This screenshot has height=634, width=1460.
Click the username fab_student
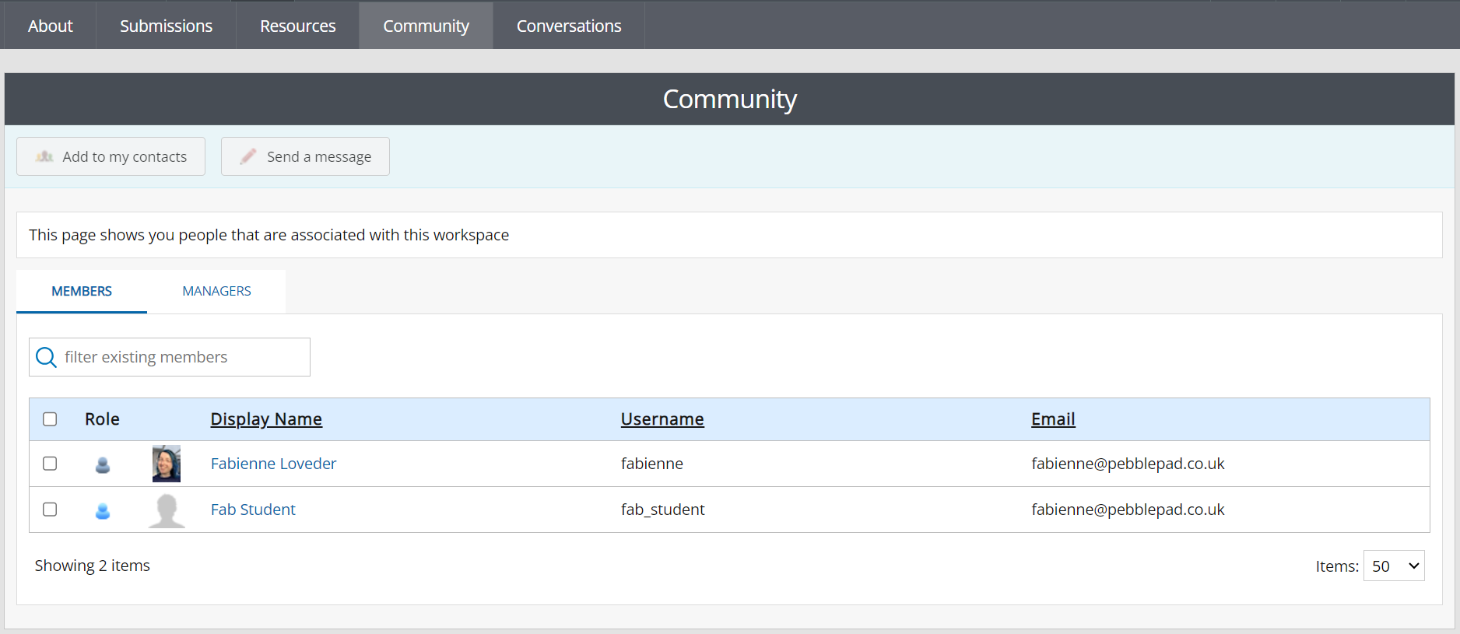pyautogui.click(x=662, y=510)
